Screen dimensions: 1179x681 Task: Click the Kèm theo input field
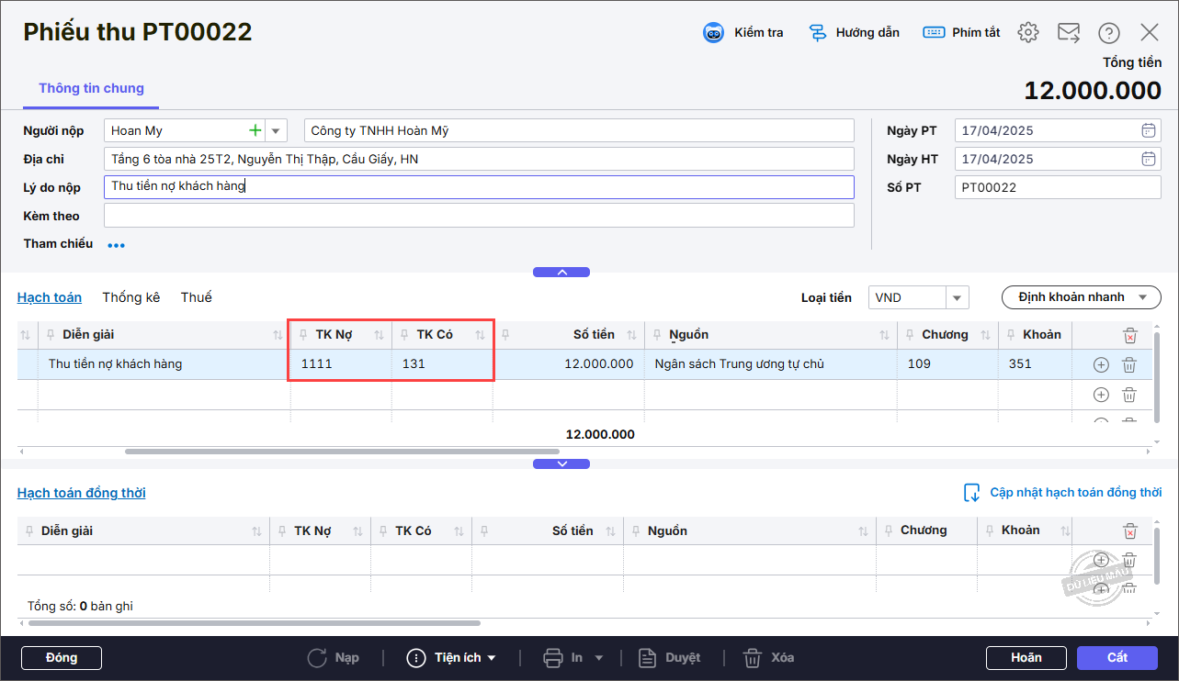point(479,216)
